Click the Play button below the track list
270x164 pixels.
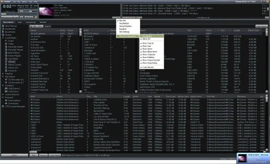34,155
